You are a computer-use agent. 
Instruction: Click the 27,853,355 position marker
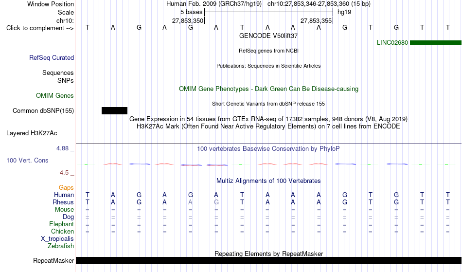pyautogui.click(x=316, y=20)
